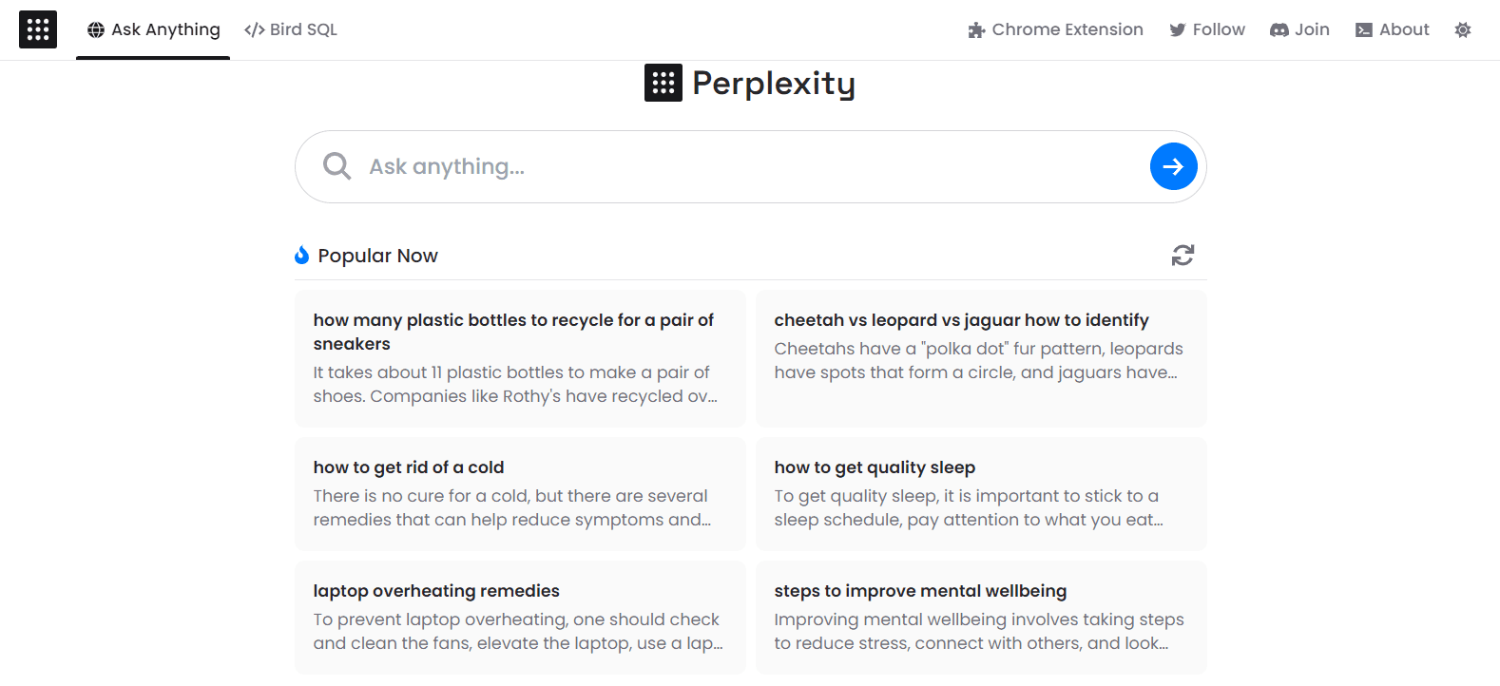
Task: Submit query with blue arrow button
Action: coord(1173,166)
